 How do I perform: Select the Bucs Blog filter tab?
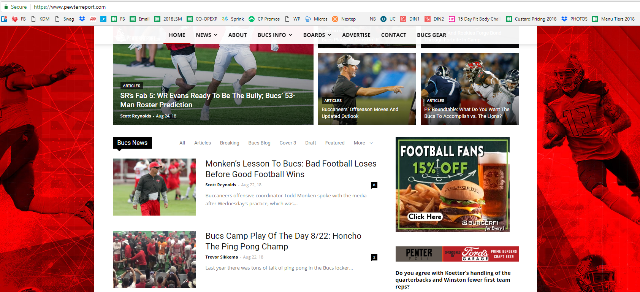pyautogui.click(x=260, y=143)
